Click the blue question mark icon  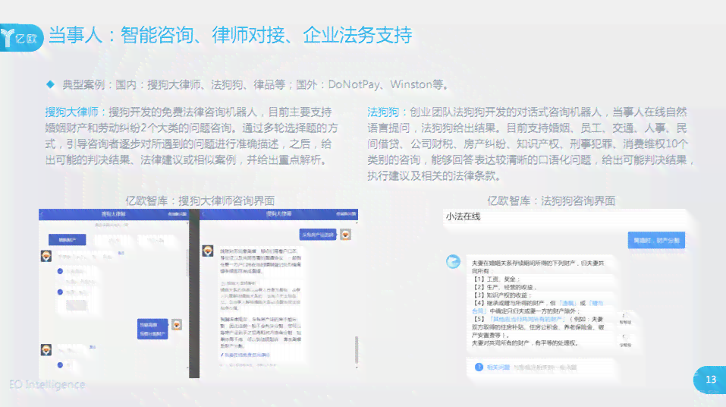tap(479, 367)
